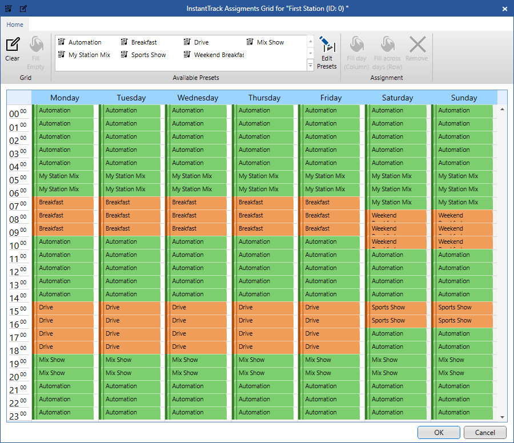This screenshot has height=443, width=514.
Task: Select the Weekend Breakfast preset
Action: pos(214,55)
